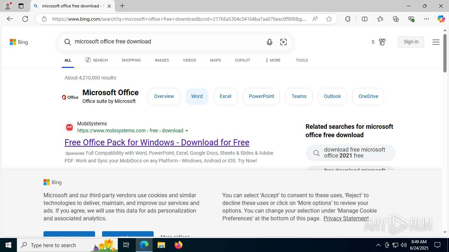
Task: Refresh the current page
Action: pyautogui.click(x=25, y=19)
